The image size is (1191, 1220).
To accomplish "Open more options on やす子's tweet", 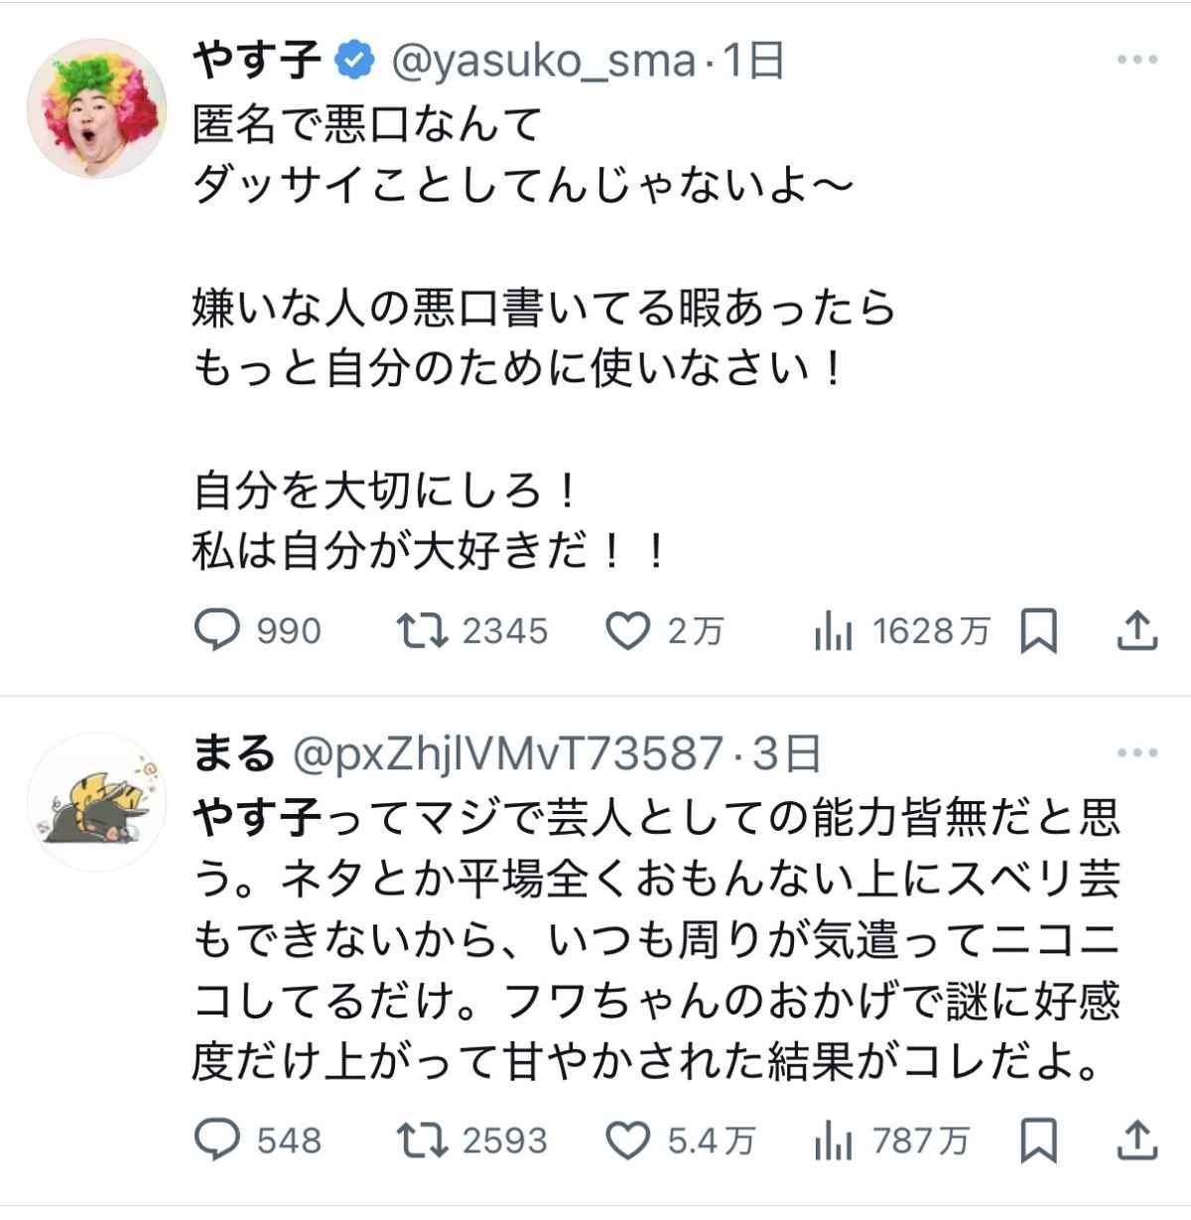I will [x=1136, y=62].
